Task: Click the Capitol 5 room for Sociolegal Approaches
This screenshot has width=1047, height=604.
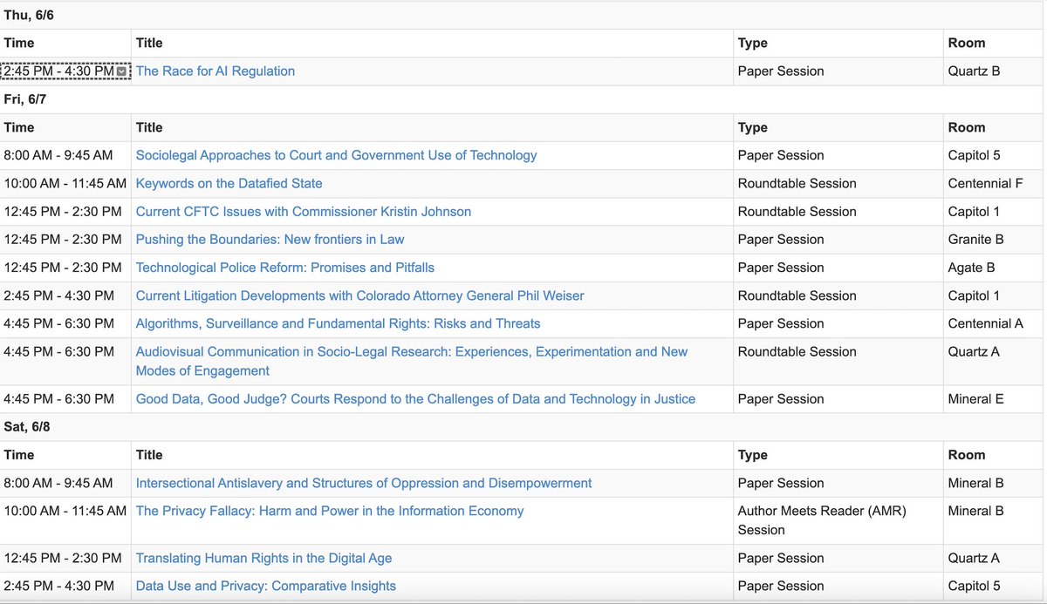Action: [975, 155]
